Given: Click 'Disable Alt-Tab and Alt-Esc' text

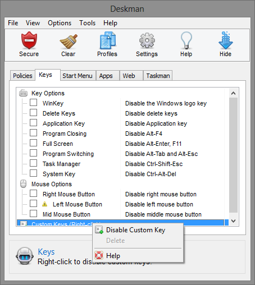Looking at the screenshot, I should tap(161, 154).
